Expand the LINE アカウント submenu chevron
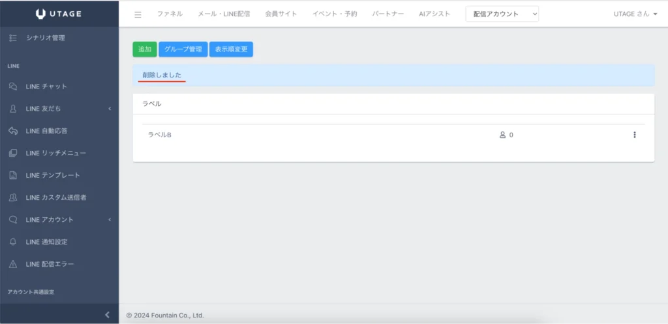Screen dimensions: 668x324 coord(110,219)
